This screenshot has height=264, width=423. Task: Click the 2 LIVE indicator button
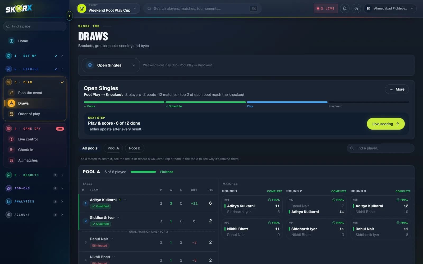pyautogui.click(x=326, y=8)
